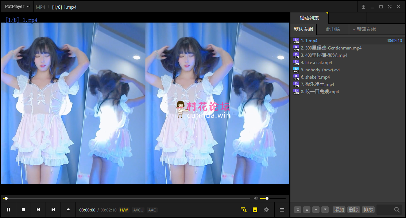Screen dimensions: 406x218
Task: Go to the previous track
Action: click(x=38, y=210)
